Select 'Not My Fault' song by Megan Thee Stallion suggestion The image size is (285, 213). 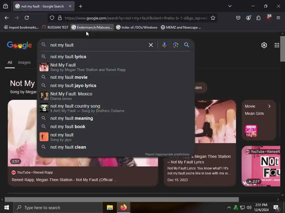(x=116, y=67)
